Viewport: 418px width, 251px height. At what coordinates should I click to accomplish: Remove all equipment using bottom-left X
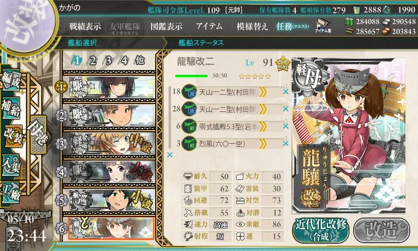pyautogui.click(x=169, y=155)
